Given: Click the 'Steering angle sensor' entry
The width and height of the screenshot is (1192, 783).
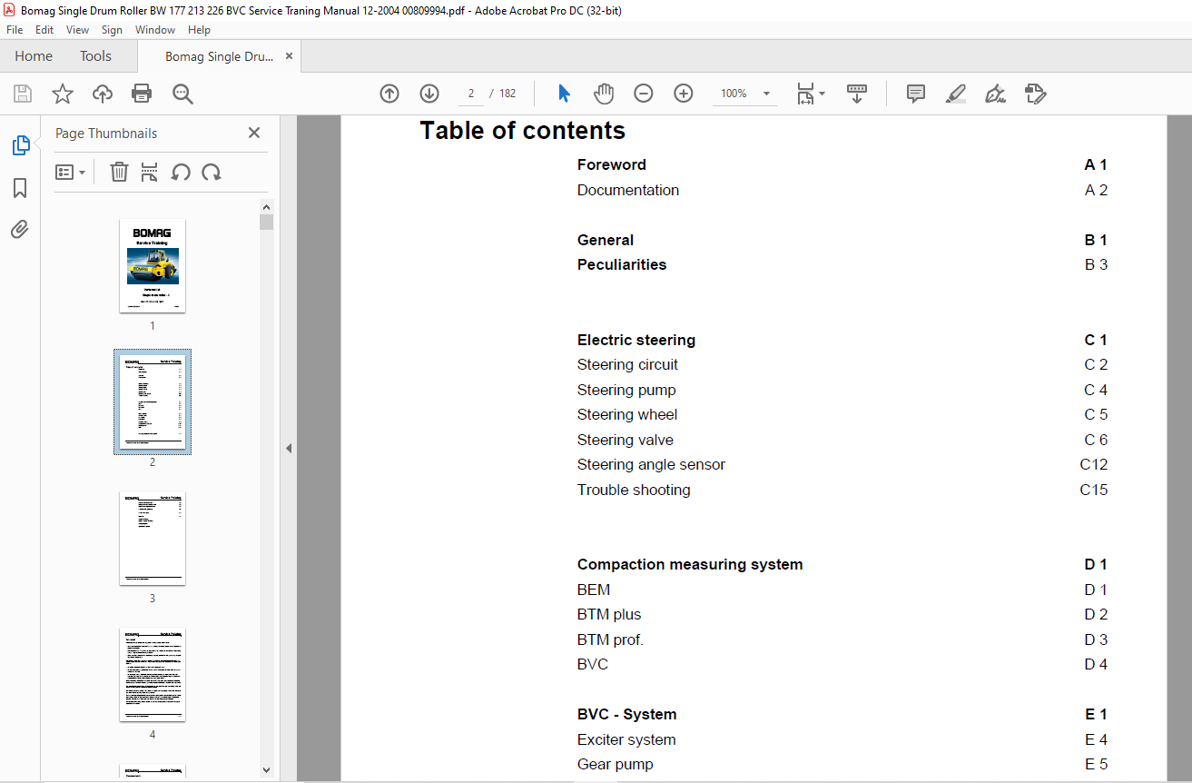Looking at the screenshot, I should [652, 464].
